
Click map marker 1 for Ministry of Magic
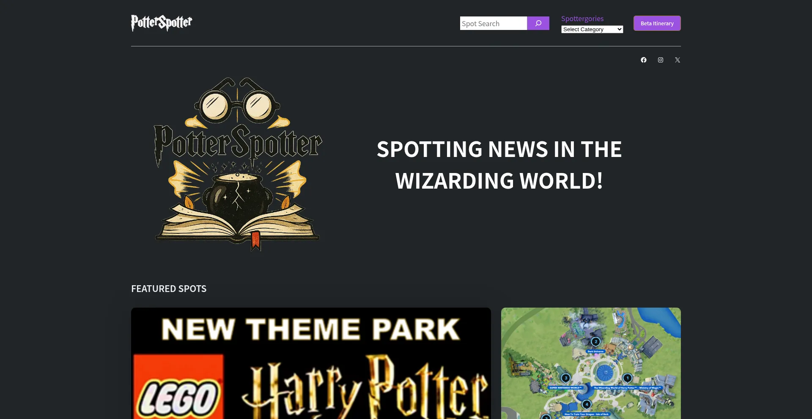[628, 378]
